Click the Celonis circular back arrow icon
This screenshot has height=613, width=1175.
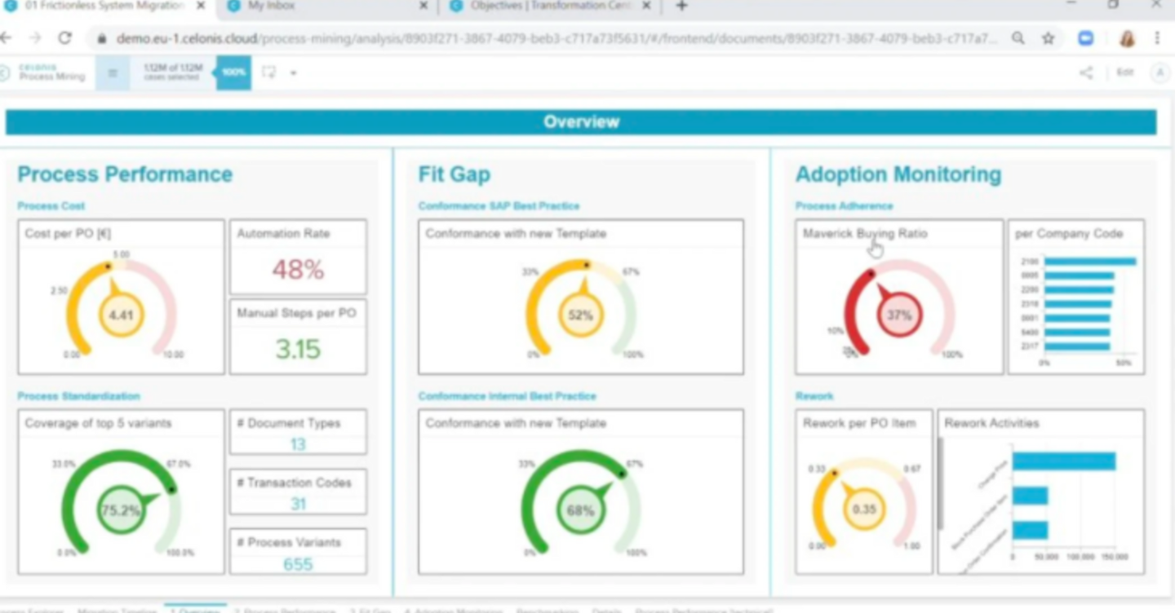4,73
